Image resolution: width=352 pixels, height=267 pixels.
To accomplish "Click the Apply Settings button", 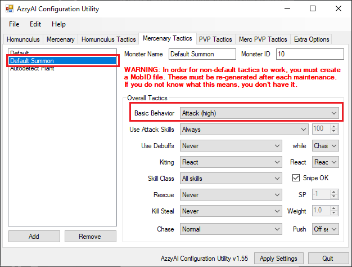I will click(279, 259).
